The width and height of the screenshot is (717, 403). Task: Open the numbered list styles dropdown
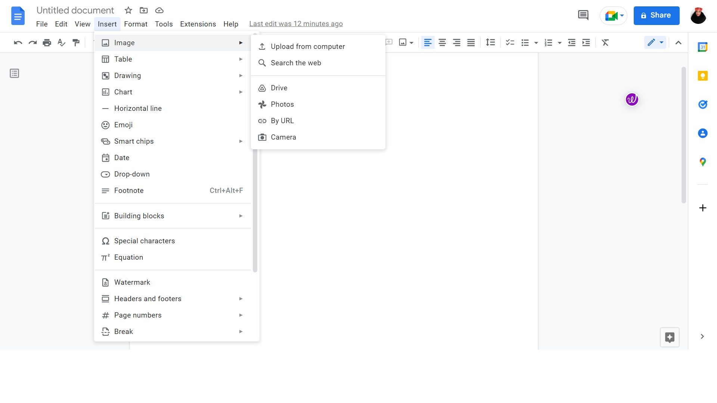tap(559, 43)
